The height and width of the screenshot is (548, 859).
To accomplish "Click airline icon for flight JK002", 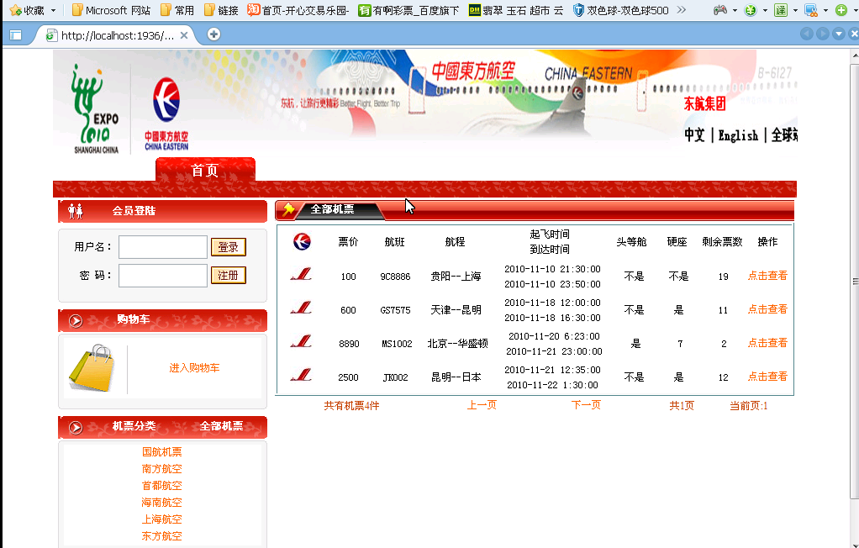I will click(x=301, y=375).
